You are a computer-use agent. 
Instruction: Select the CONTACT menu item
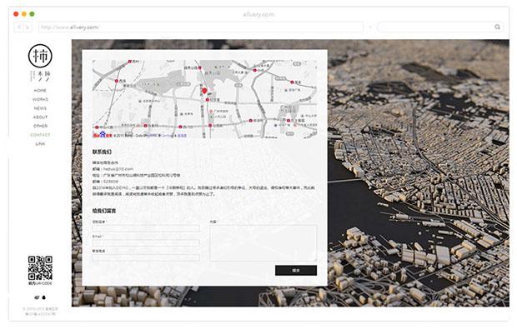[40, 135]
